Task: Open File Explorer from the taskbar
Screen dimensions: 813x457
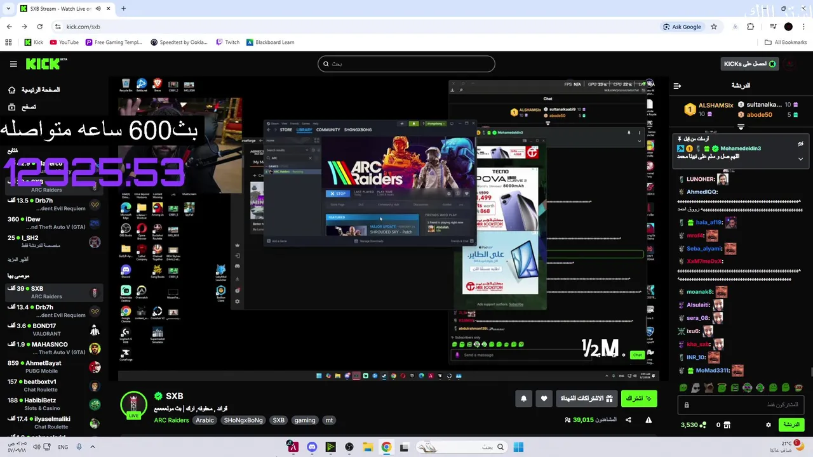Action: click(x=368, y=447)
